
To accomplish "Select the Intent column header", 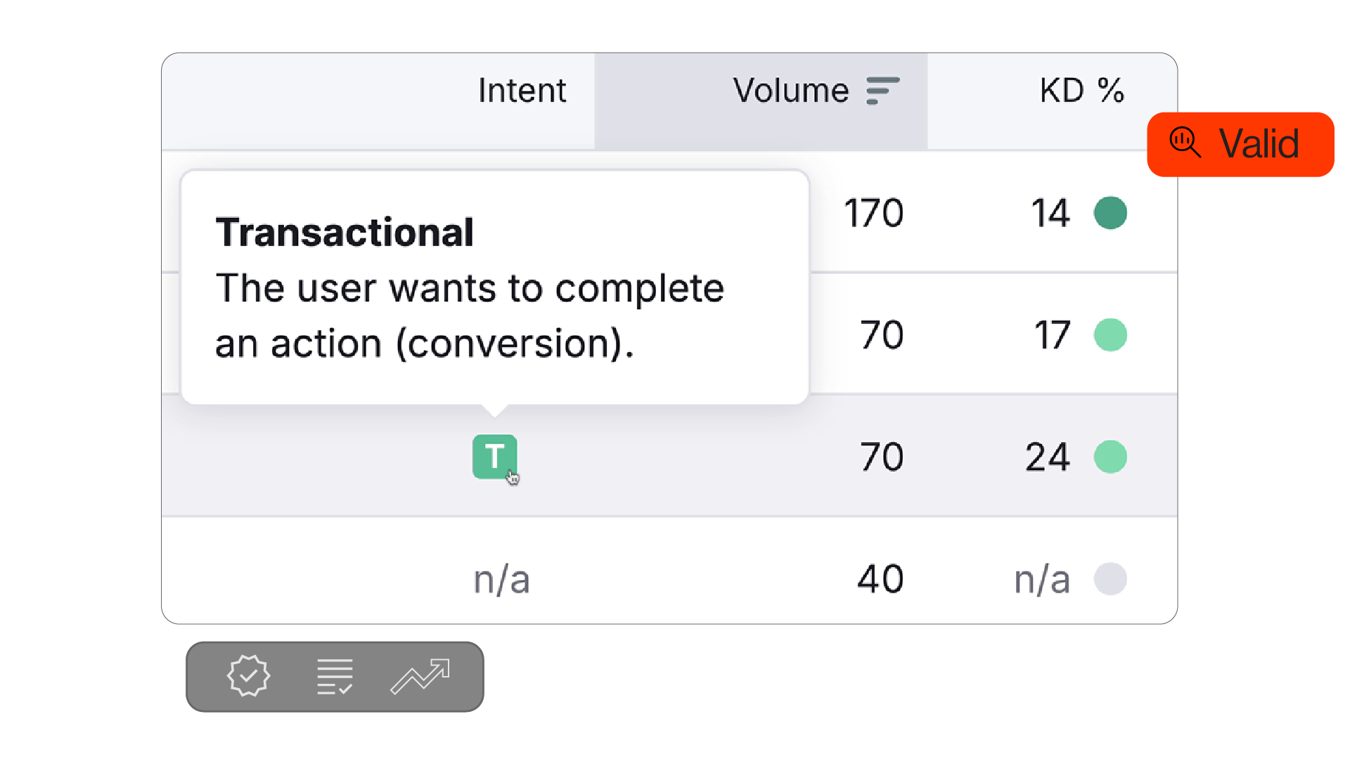I will coord(522,90).
